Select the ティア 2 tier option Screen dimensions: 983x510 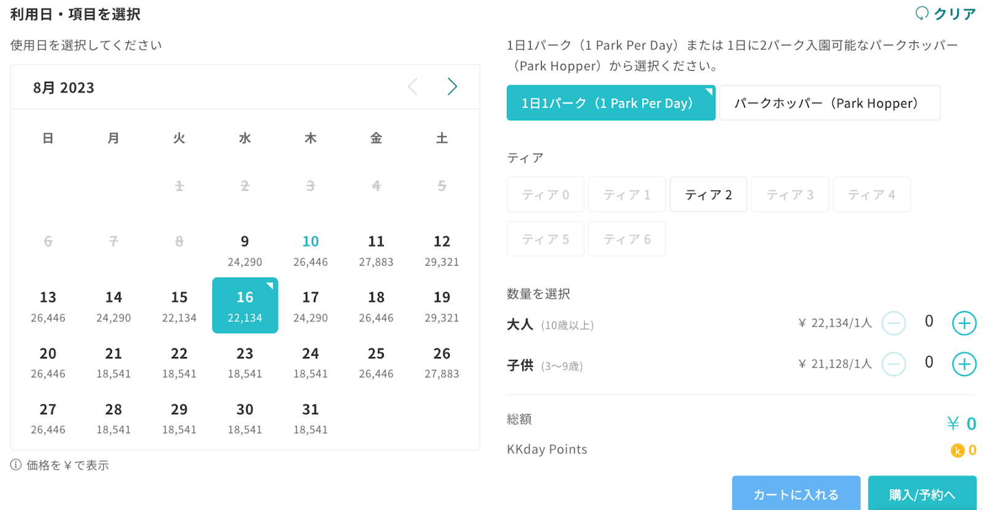click(x=708, y=195)
